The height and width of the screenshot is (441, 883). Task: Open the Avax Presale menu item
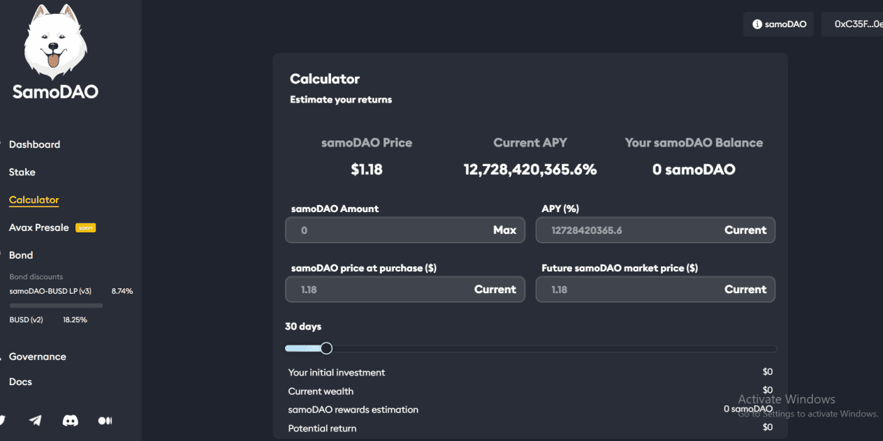39,227
